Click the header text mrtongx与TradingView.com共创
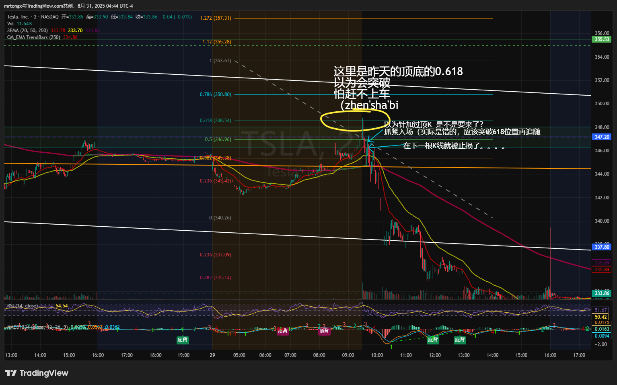617x385 pixels. (39, 6)
